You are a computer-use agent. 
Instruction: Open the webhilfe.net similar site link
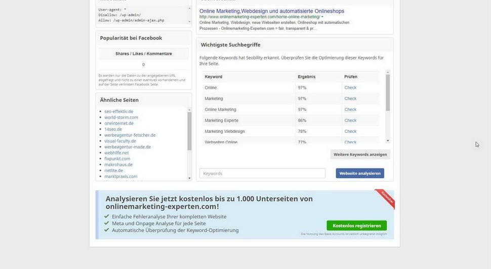click(x=116, y=153)
